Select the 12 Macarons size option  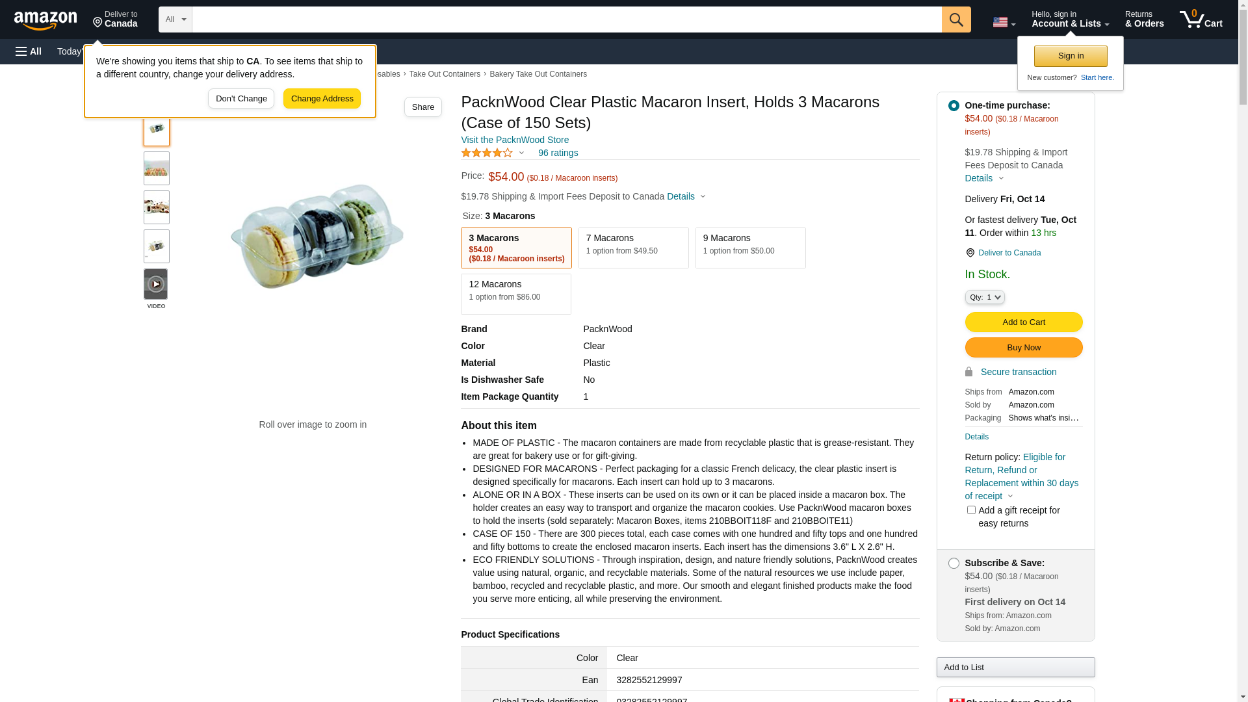click(515, 294)
